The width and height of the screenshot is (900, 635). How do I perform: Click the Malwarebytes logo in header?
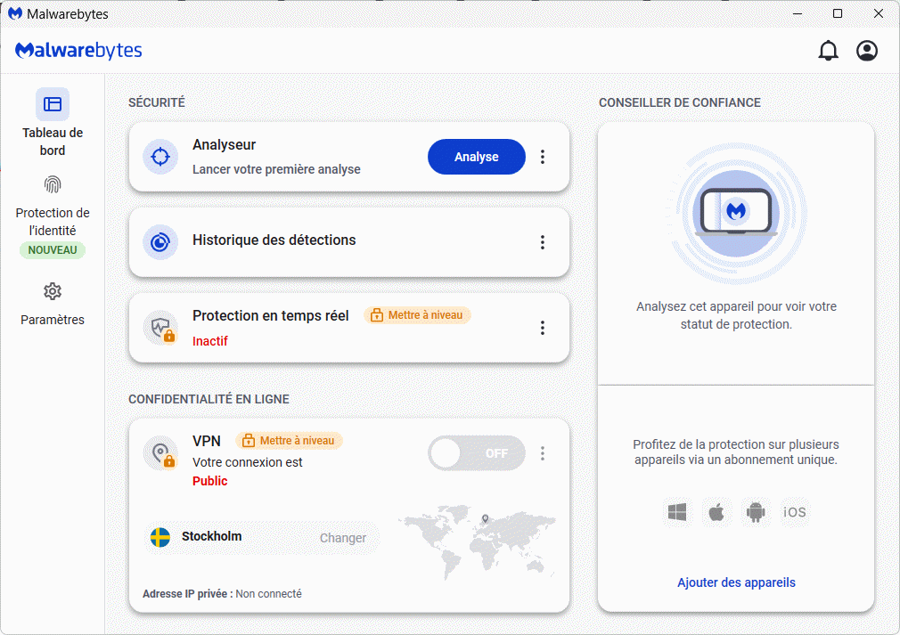pos(78,51)
